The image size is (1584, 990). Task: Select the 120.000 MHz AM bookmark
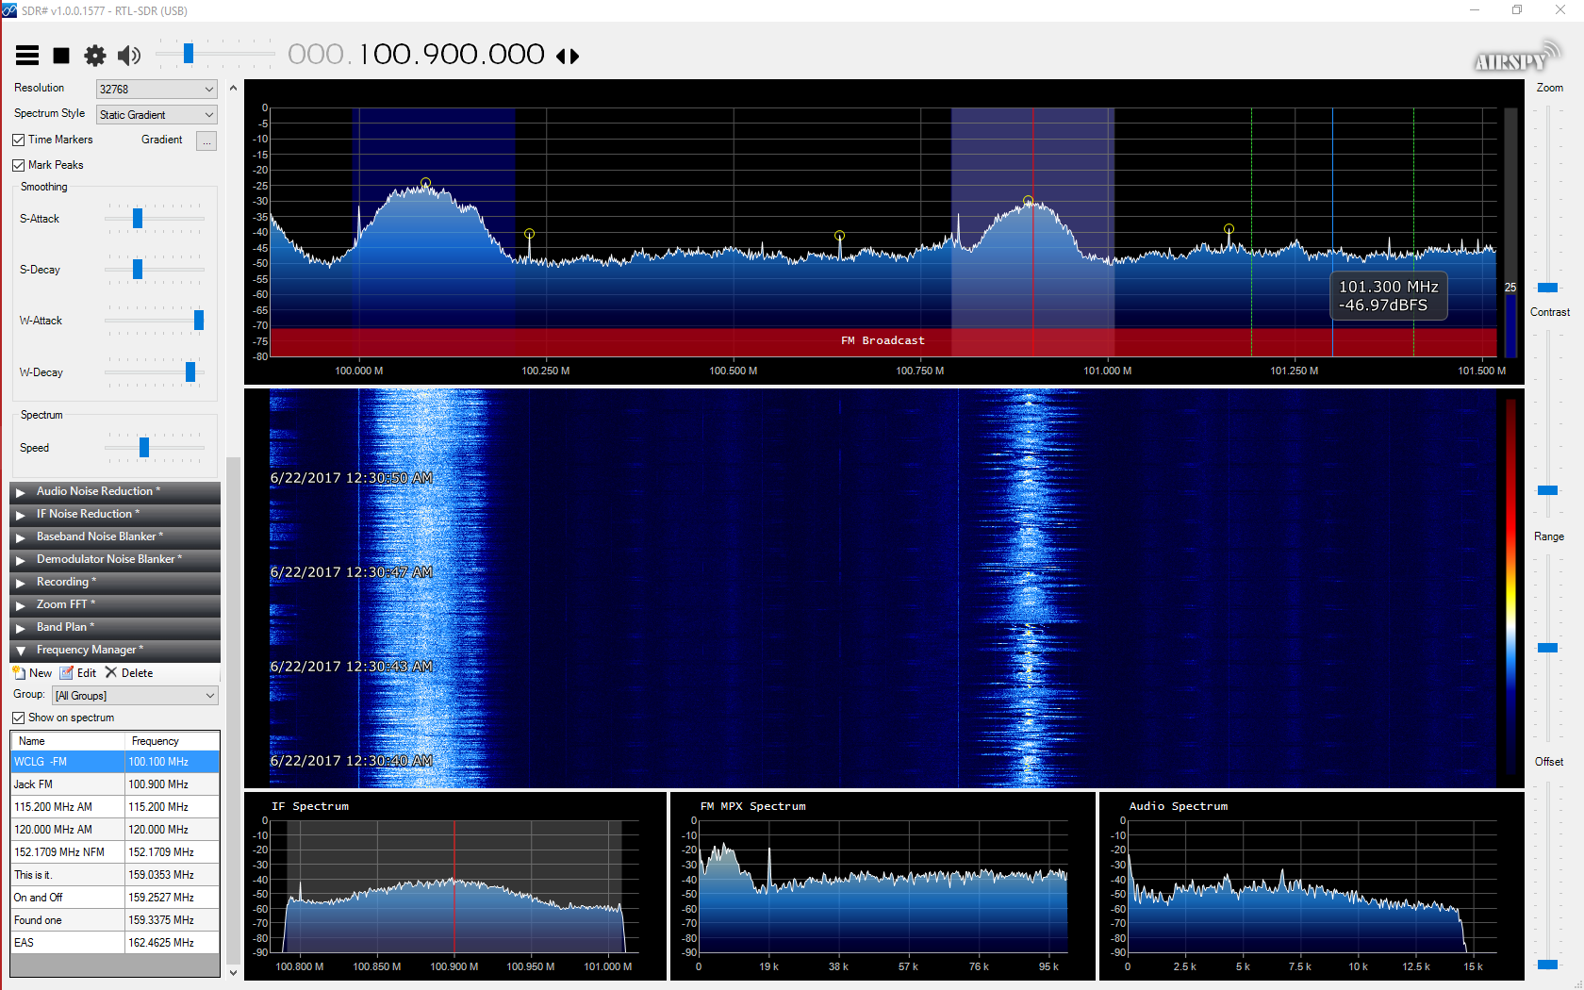pos(115,830)
